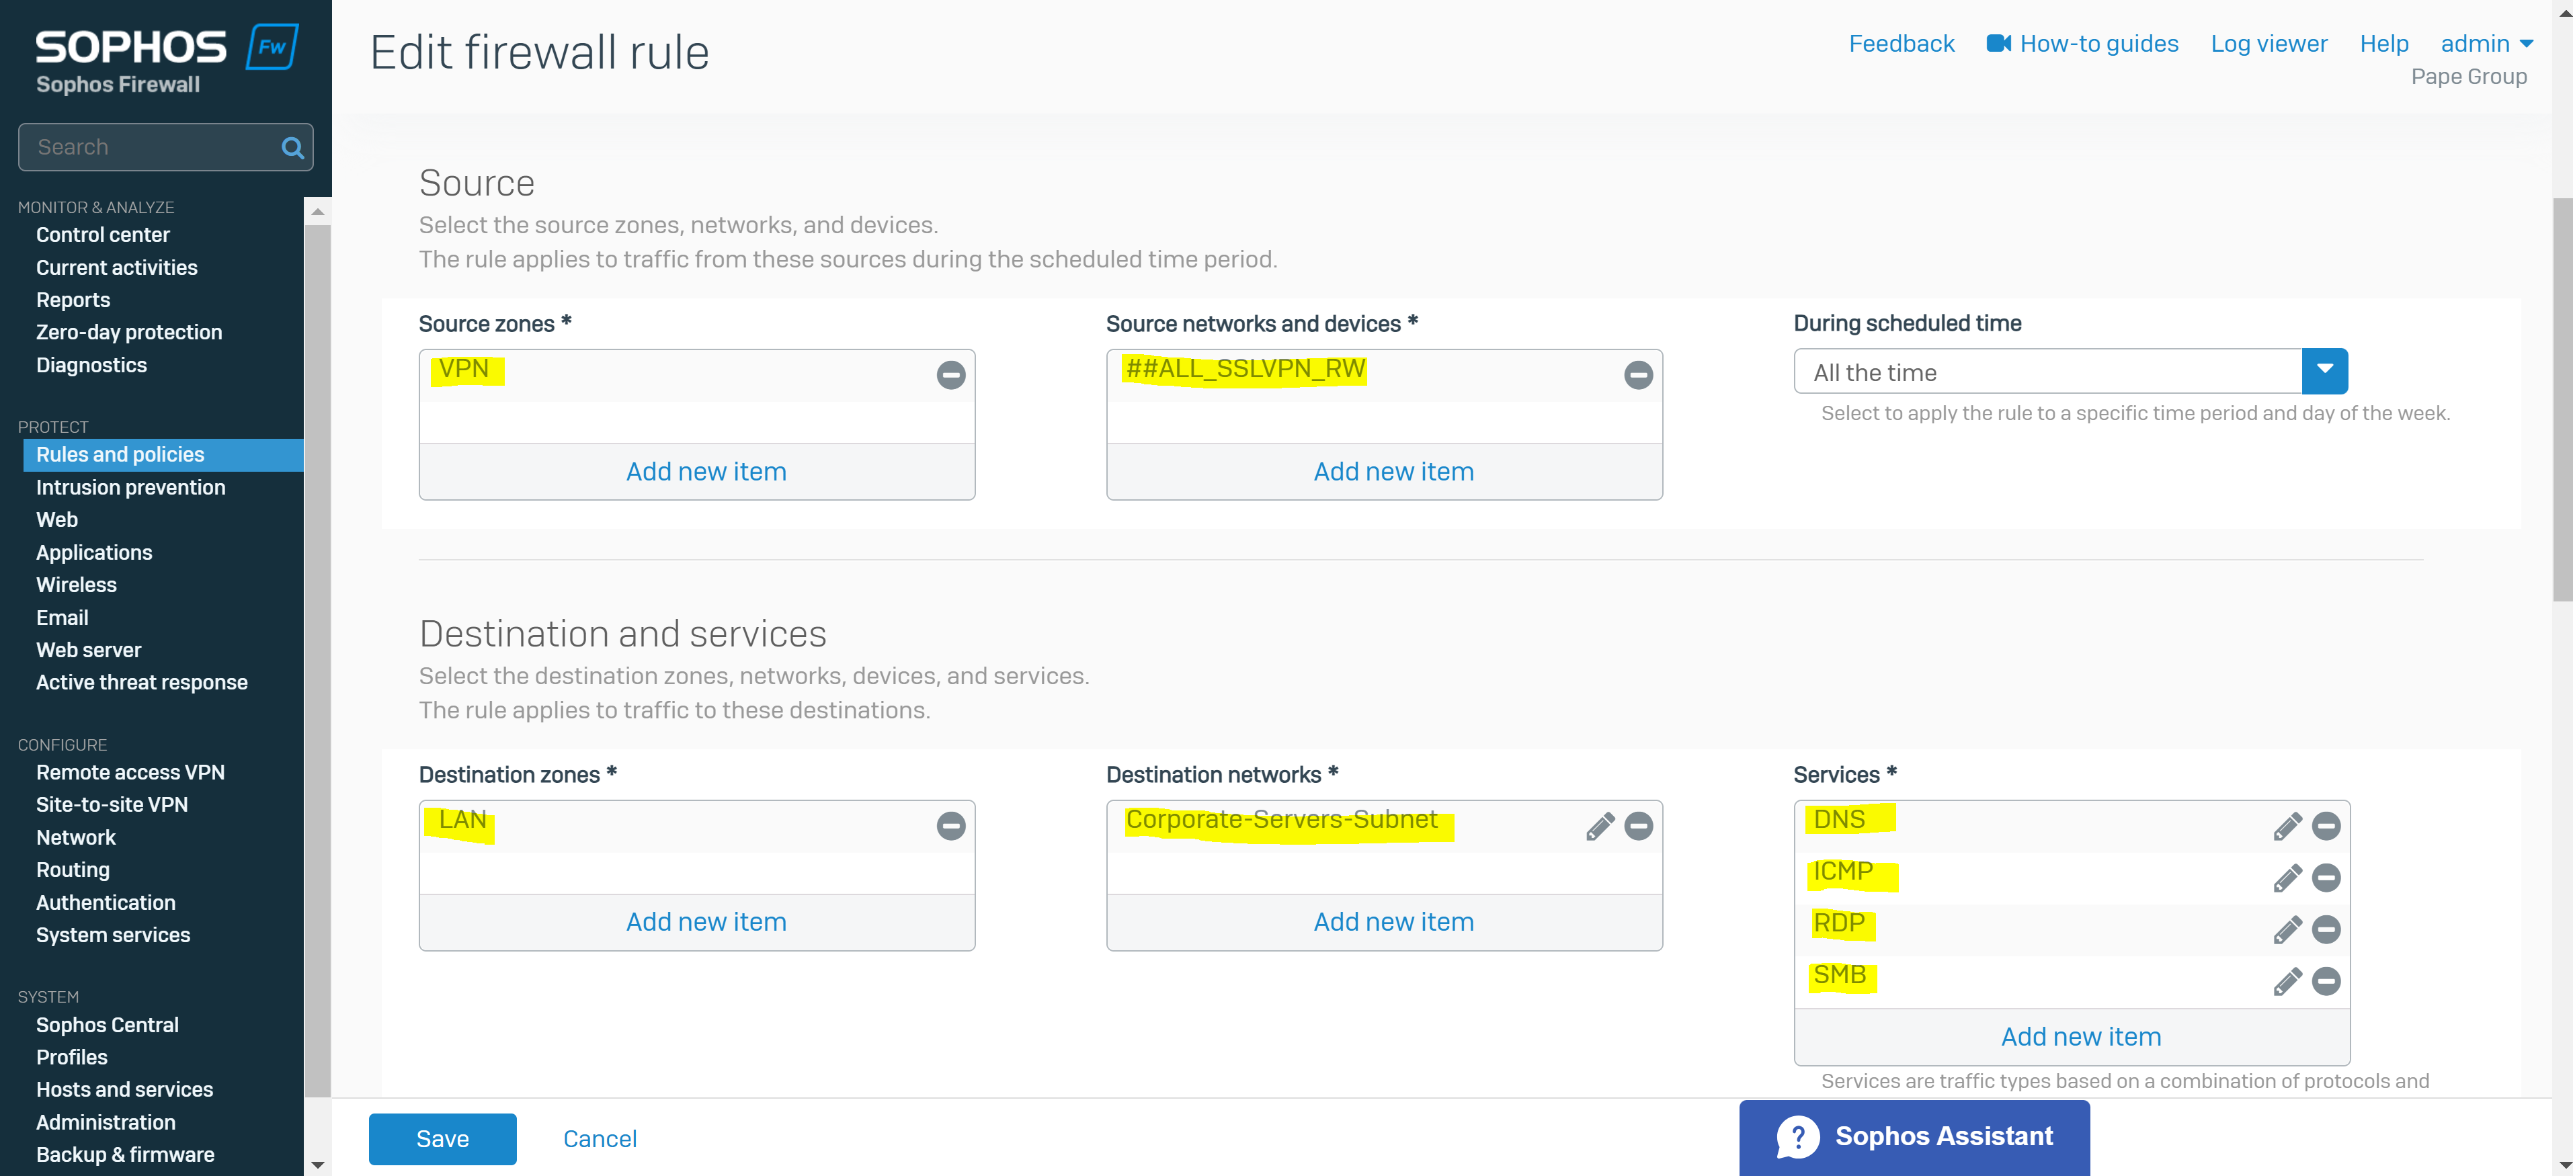Open System services

point(113,934)
